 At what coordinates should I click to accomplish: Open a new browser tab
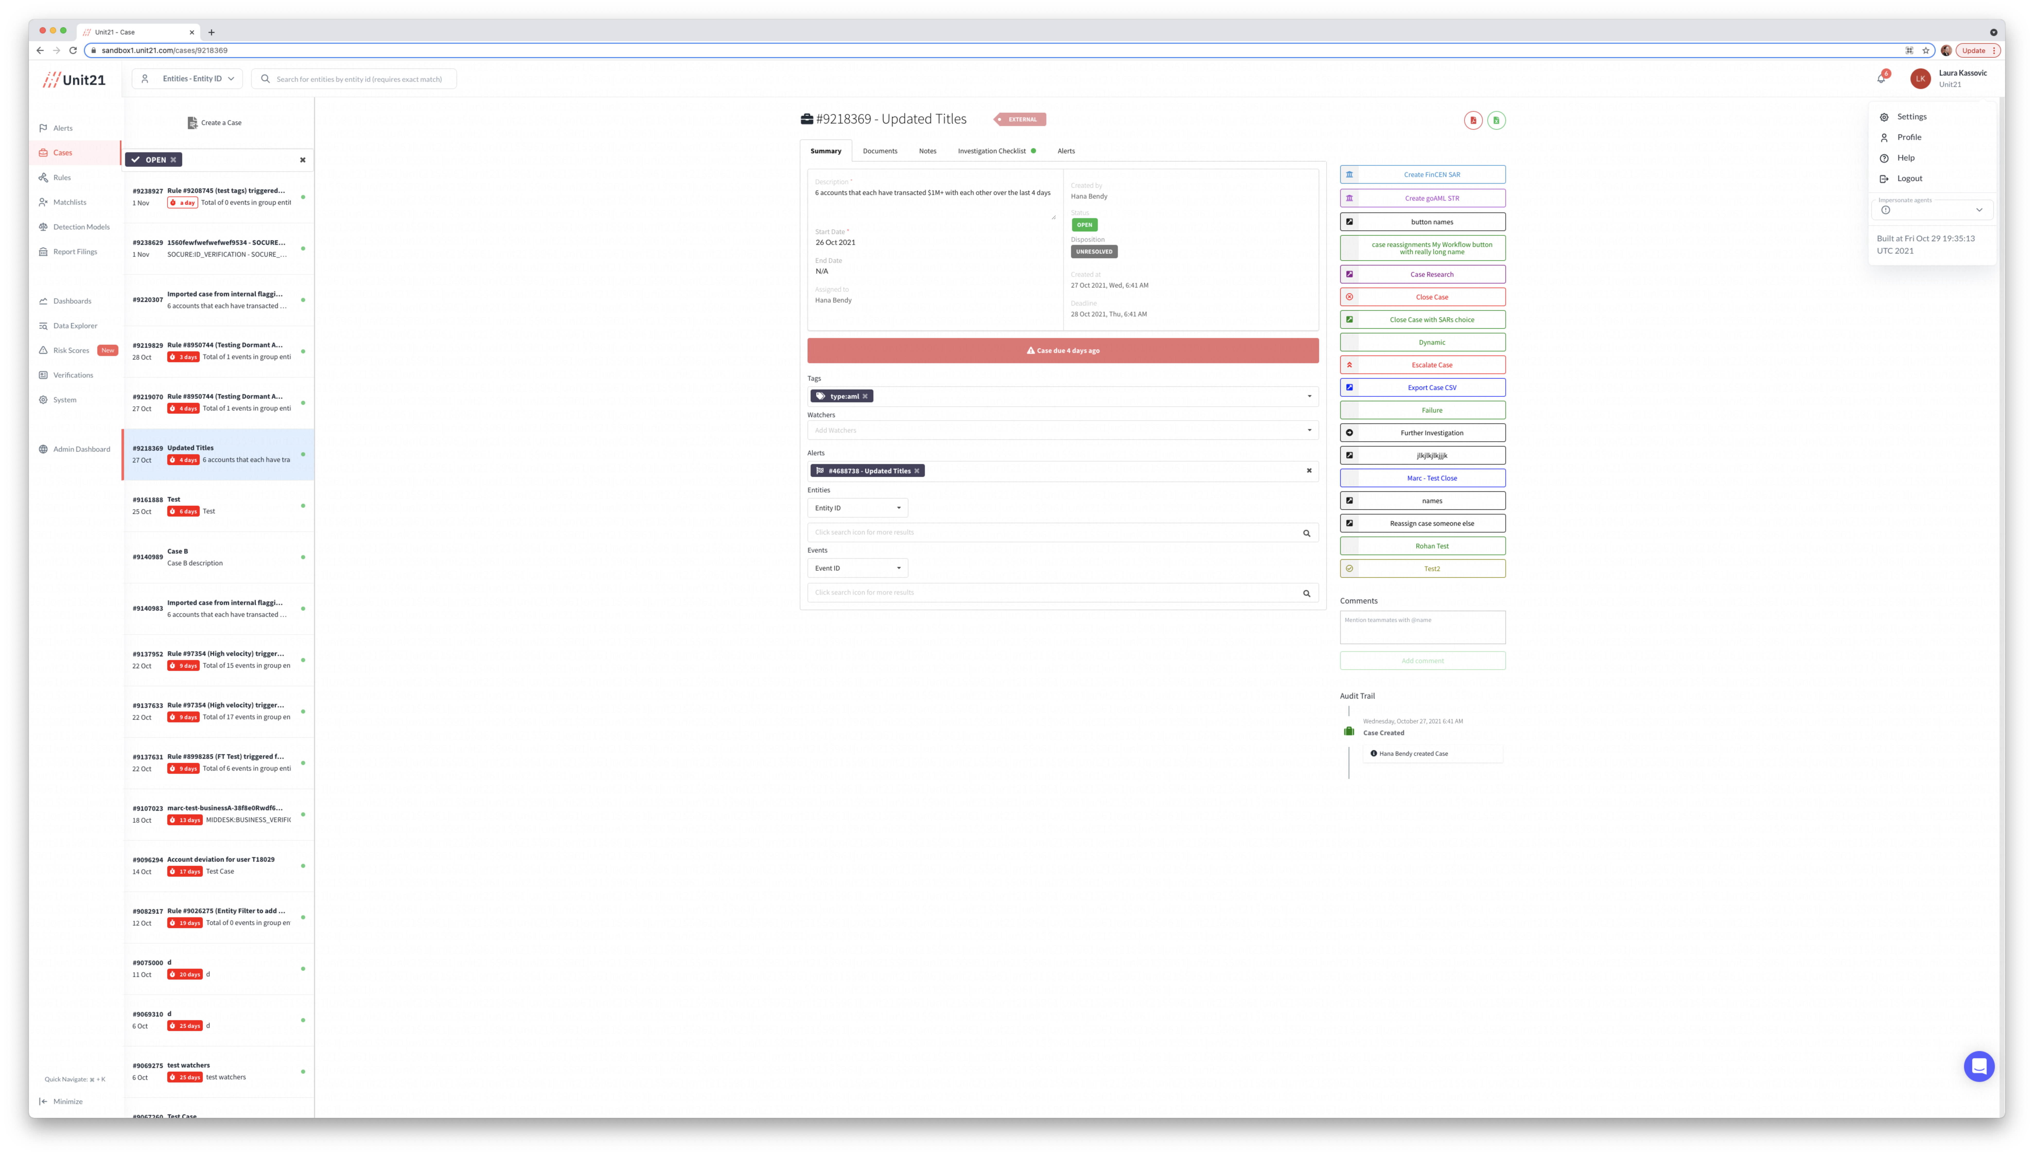[211, 33]
